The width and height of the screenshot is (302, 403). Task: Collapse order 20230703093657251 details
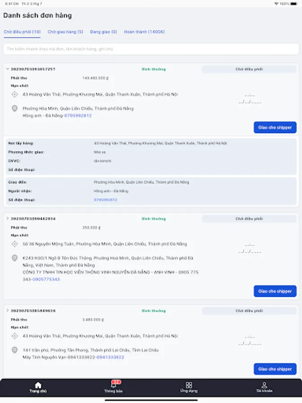7,69
